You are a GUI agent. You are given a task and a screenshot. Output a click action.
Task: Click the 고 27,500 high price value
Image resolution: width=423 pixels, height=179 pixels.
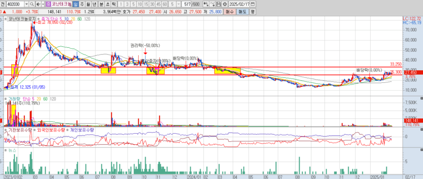pos(196,12)
